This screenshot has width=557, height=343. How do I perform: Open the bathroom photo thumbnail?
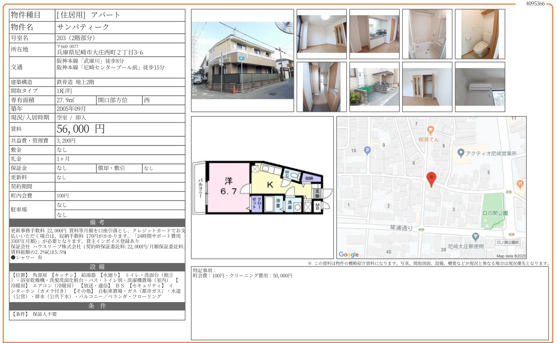point(427,34)
